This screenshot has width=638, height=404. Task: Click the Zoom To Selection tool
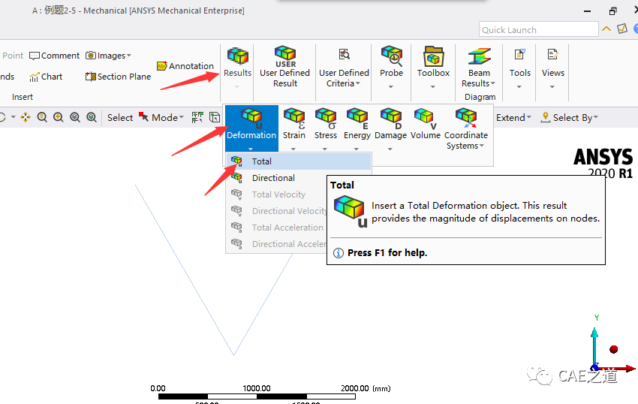(92, 117)
